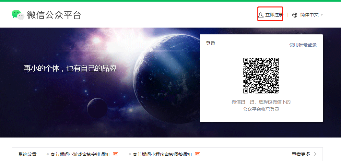Image resolution: width=341 pixels, height=168 pixels.
Task: Open the 简体中文 language dropdown
Action: click(x=309, y=15)
